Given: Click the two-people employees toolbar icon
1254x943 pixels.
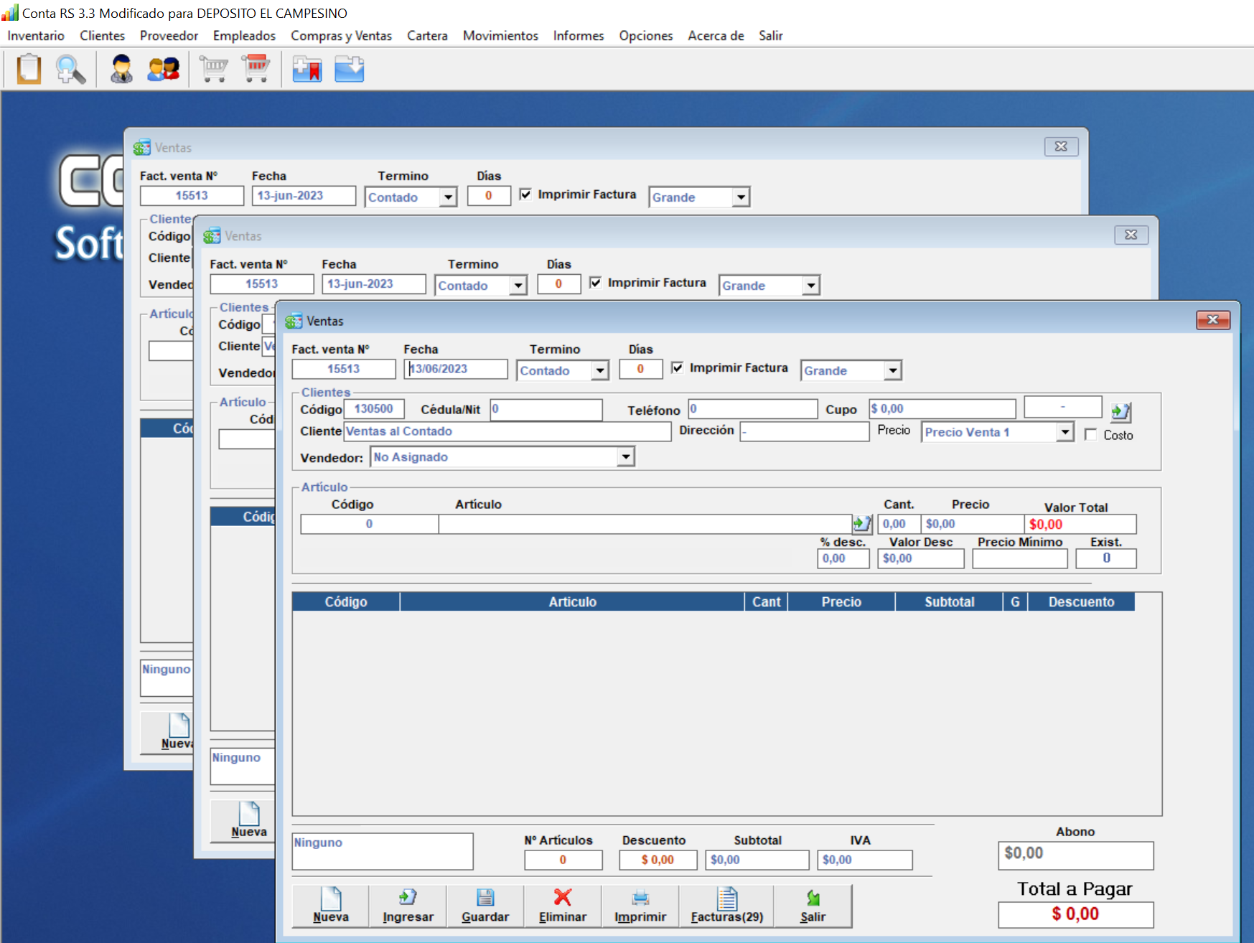Looking at the screenshot, I should (163, 70).
